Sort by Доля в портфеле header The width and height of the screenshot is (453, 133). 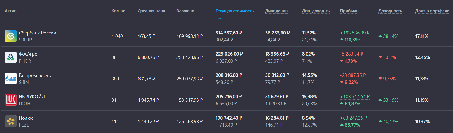click(432, 11)
